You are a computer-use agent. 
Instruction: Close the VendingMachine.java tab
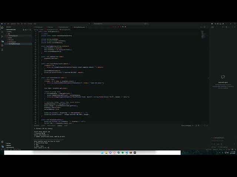click(86, 27)
